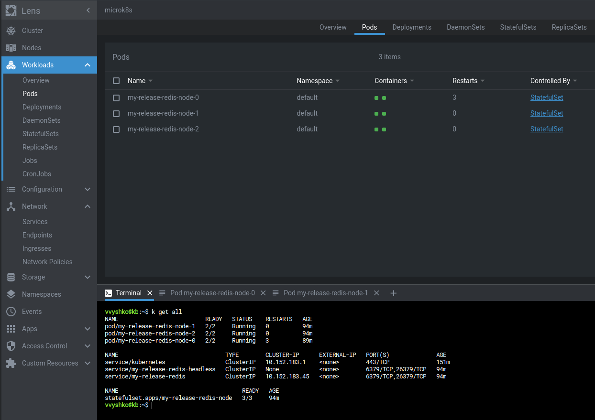
Task: Close the Pod my-release-redis-node-1 tab
Action: click(376, 293)
